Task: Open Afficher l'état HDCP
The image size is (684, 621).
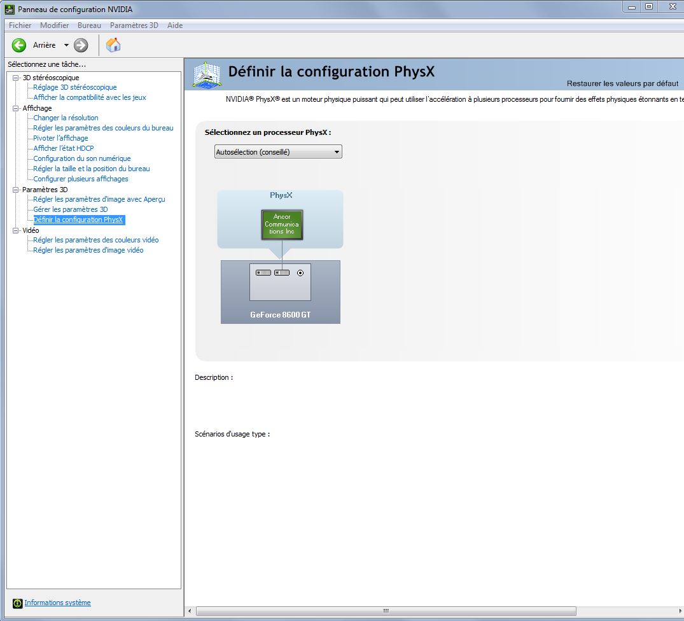Action: click(64, 148)
